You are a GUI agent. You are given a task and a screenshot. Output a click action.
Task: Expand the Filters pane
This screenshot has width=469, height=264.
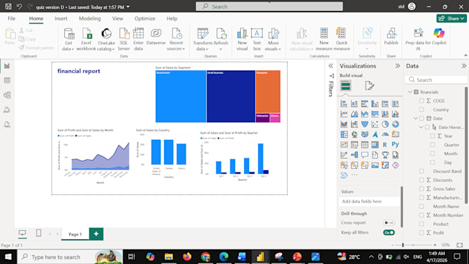(x=331, y=65)
